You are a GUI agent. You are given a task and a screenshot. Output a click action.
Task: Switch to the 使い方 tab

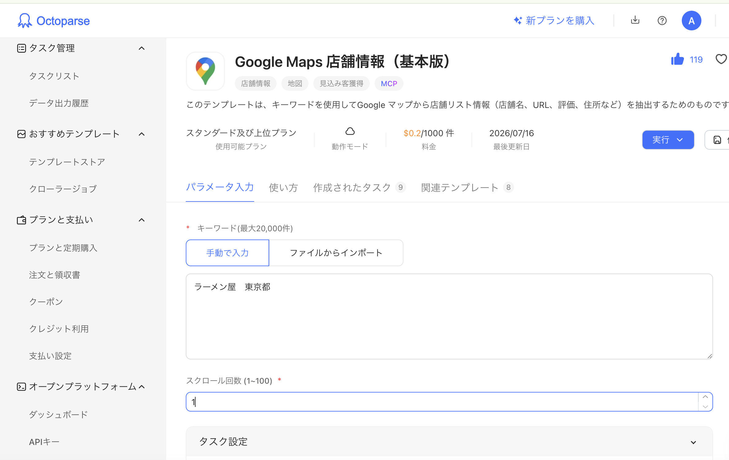tap(283, 187)
